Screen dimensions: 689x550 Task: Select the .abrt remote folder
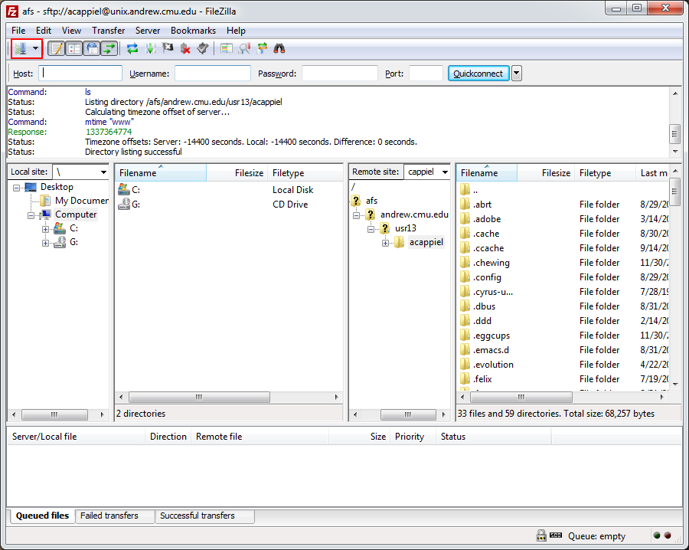(563, 205)
